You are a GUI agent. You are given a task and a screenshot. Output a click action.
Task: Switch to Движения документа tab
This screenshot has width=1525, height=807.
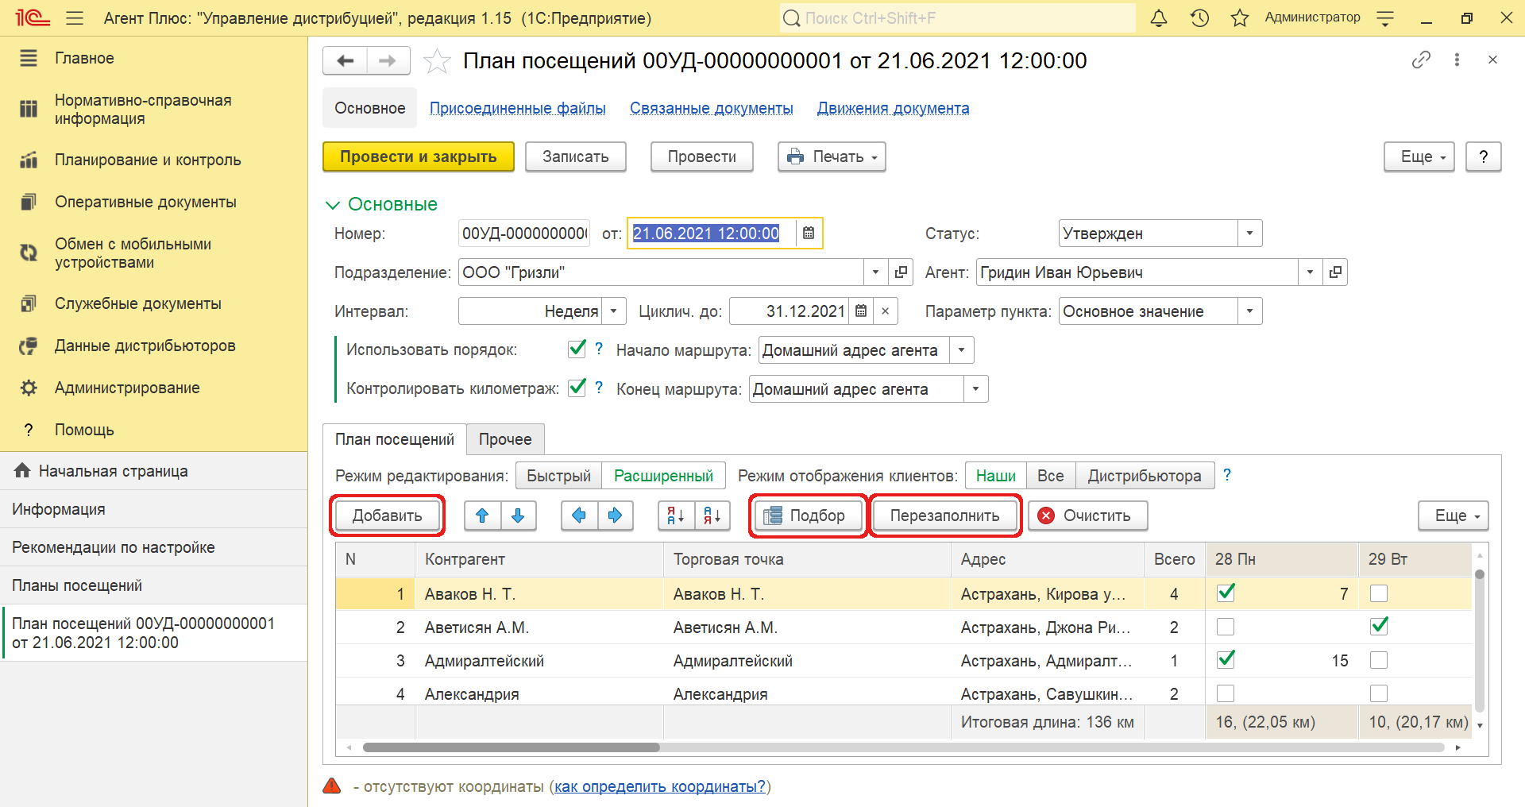pos(894,108)
